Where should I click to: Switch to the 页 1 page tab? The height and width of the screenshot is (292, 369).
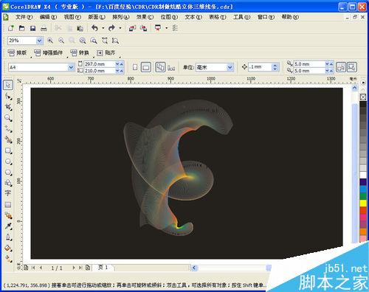pyautogui.click(x=103, y=267)
